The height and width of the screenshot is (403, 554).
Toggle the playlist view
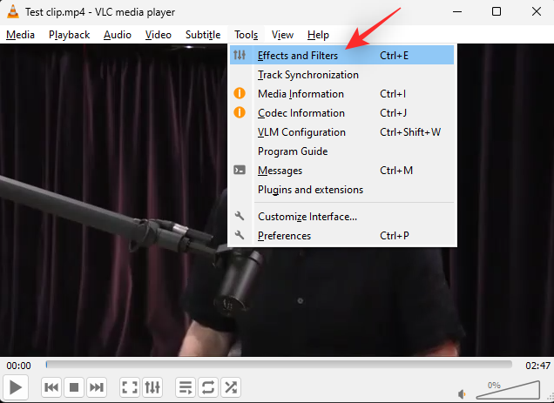point(186,387)
